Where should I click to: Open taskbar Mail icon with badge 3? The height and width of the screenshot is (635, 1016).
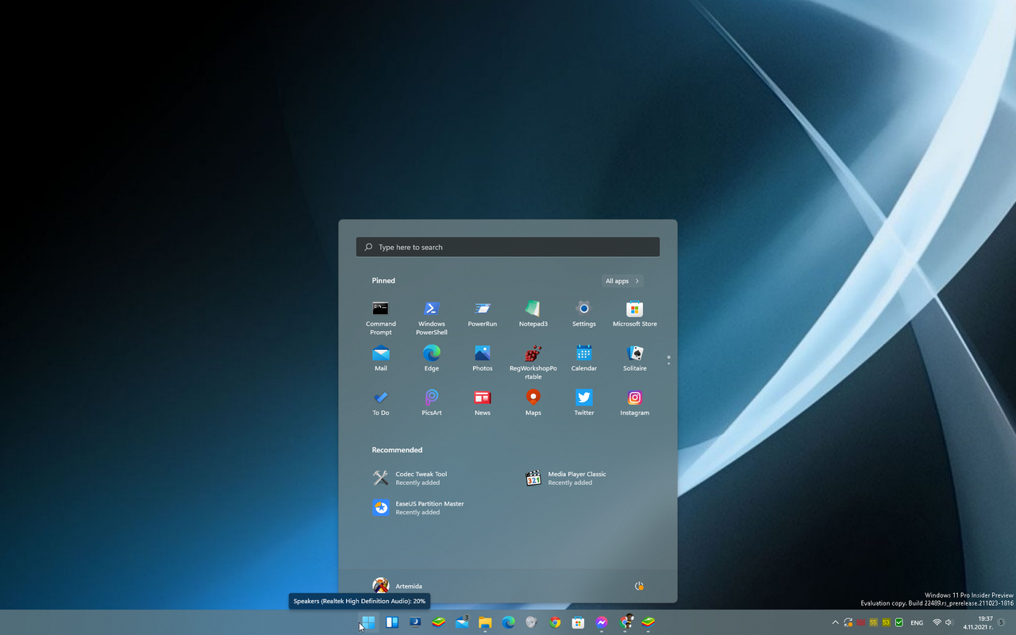click(x=462, y=622)
